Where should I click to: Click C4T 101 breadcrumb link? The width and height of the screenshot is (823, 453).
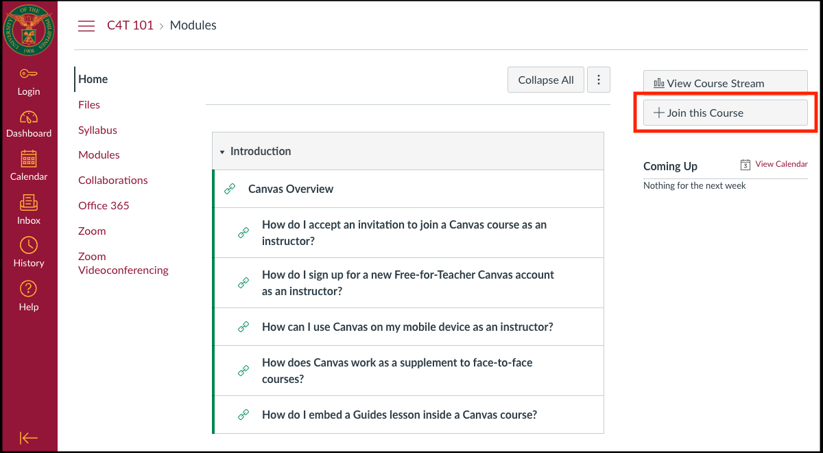point(130,25)
